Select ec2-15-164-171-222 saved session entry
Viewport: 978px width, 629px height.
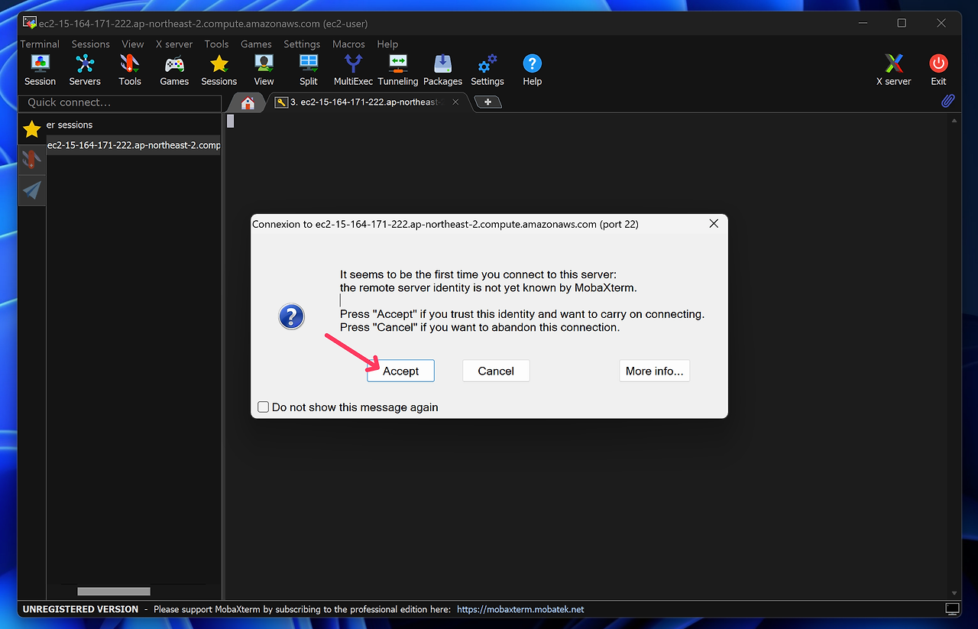(134, 145)
